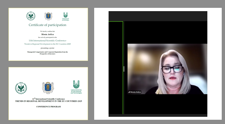This screenshot has height=124, width=225.
Task: Click the Latvia University logo on the certificate
Action: (x=65, y=16)
